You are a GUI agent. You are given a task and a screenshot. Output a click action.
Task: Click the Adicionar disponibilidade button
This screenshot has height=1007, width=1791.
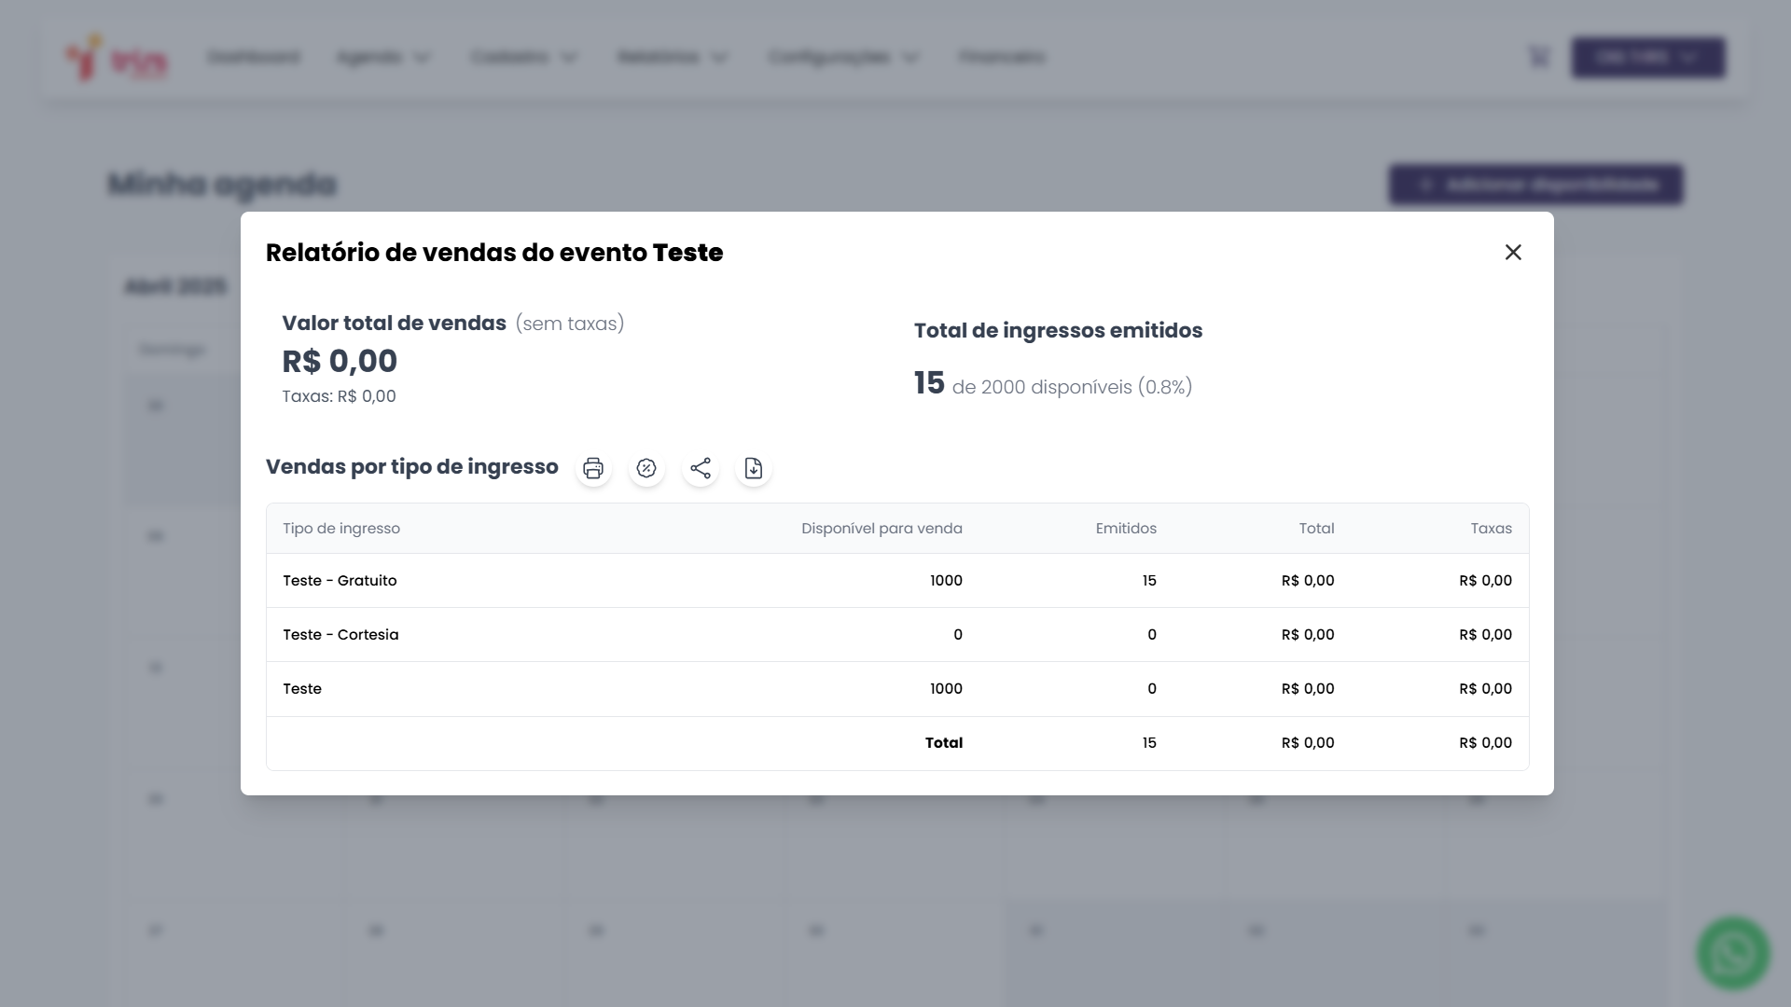(1535, 185)
